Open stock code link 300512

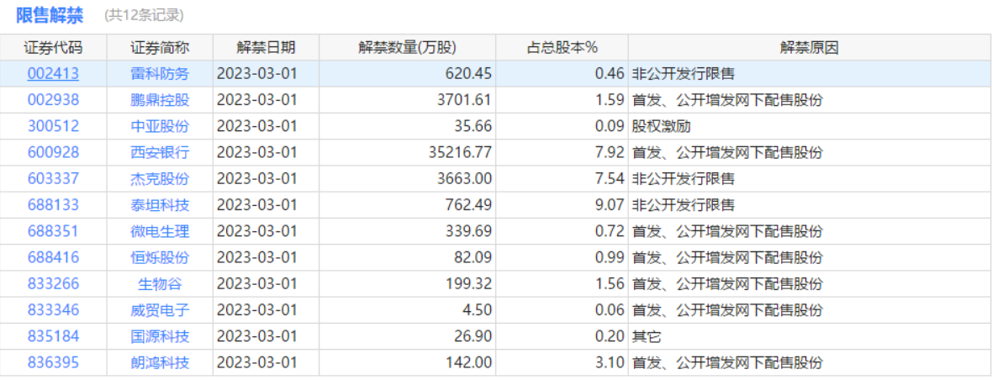pyautogui.click(x=54, y=126)
